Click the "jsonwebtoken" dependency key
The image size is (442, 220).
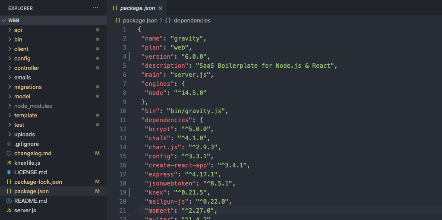pos(170,183)
